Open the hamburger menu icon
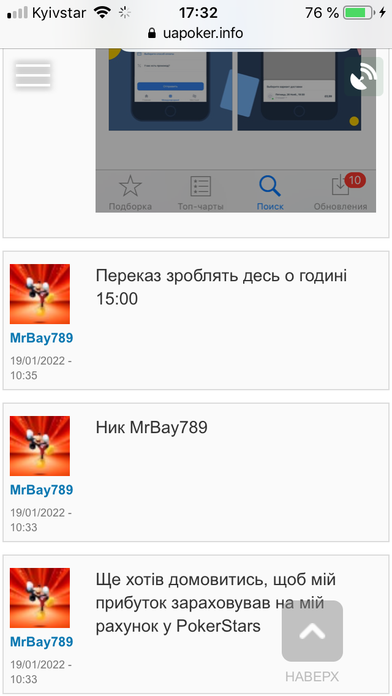 tap(33, 75)
